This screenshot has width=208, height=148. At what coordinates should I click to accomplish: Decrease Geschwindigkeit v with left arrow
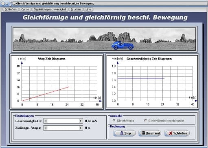[46, 121]
